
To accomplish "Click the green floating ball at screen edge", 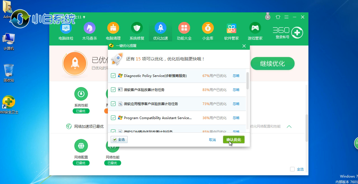I will (356, 144).
